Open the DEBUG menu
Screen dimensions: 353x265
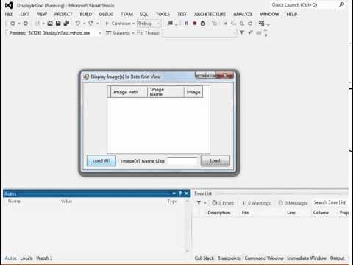[106, 14]
